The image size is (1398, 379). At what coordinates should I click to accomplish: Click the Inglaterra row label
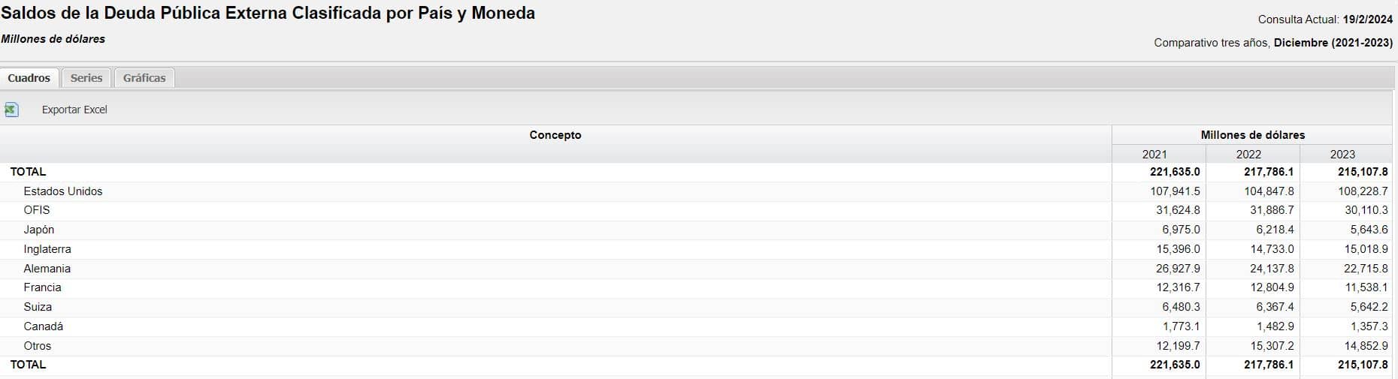tap(47, 249)
